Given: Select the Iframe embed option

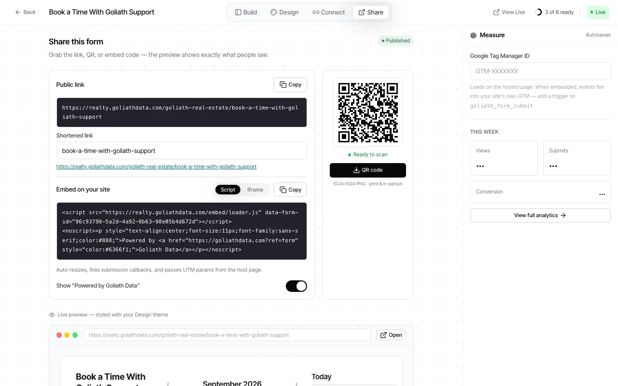Looking at the screenshot, I should (255, 190).
